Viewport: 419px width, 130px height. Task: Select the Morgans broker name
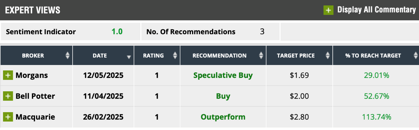[x=32, y=75]
